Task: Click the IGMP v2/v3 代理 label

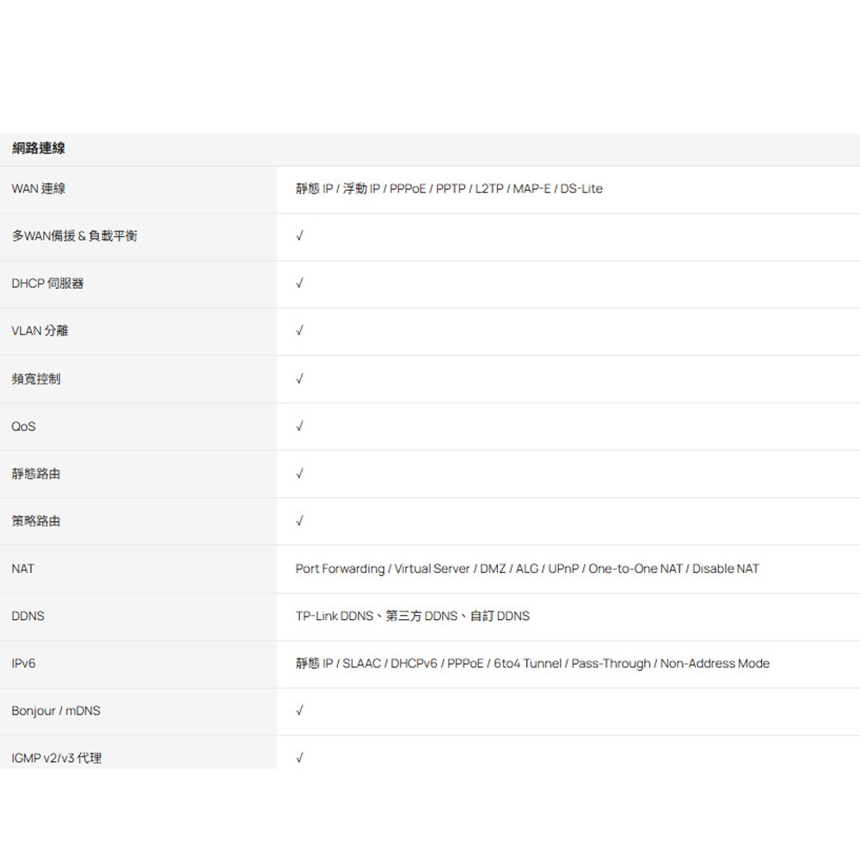Action: click(57, 759)
